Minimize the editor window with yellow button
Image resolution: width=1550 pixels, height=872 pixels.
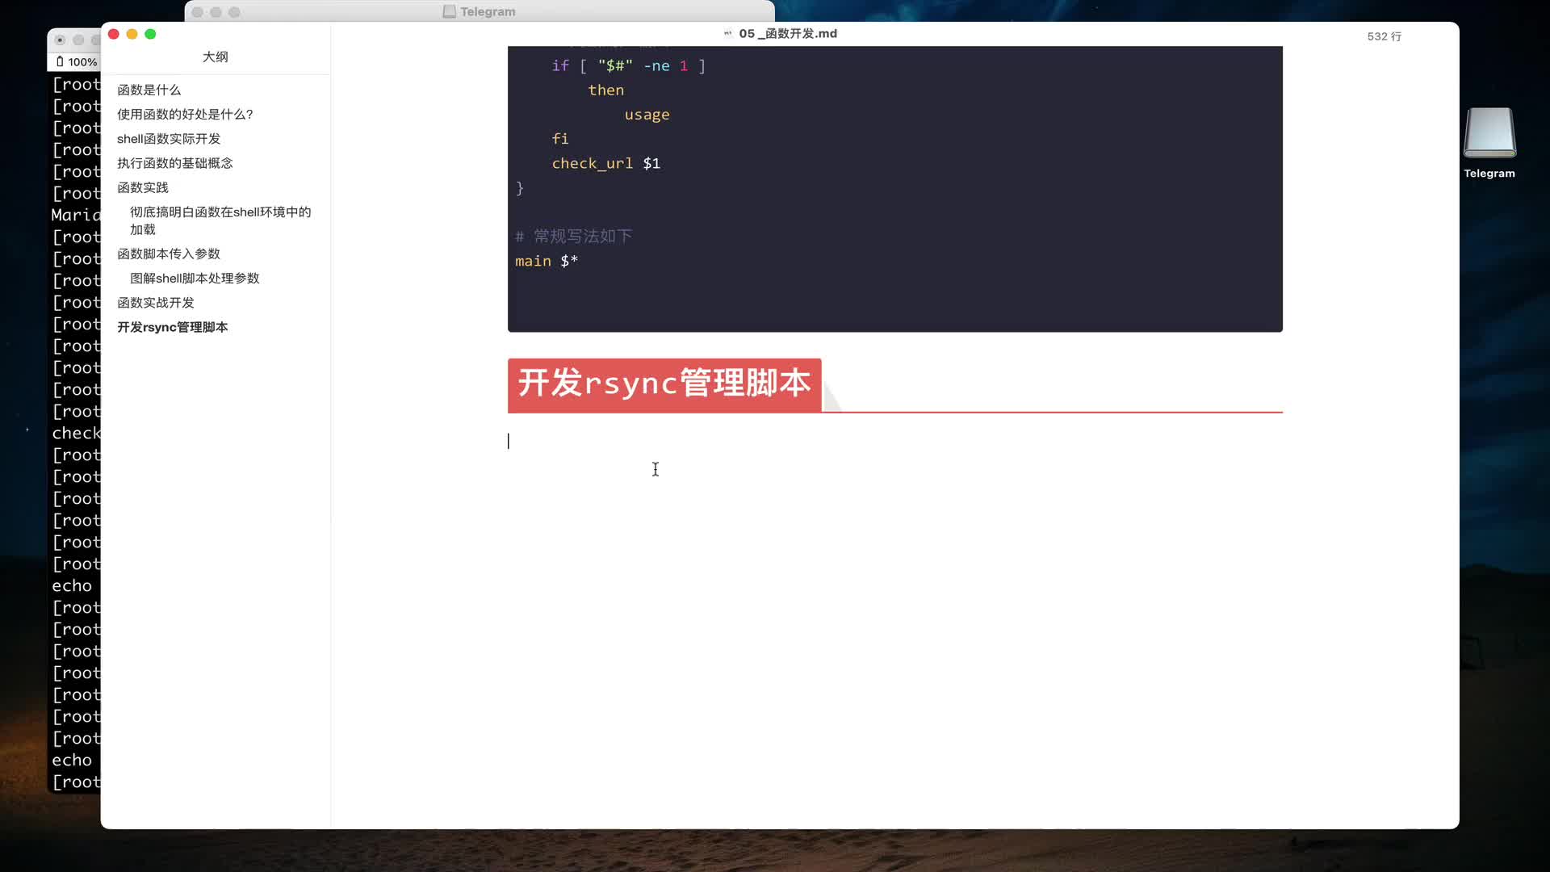(x=132, y=34)
